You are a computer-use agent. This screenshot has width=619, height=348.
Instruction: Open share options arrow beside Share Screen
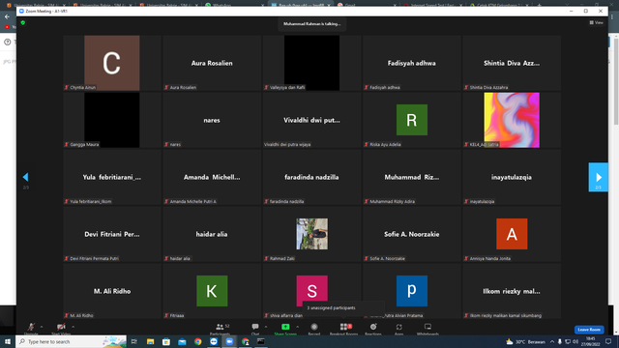click(x=297, y=327)
